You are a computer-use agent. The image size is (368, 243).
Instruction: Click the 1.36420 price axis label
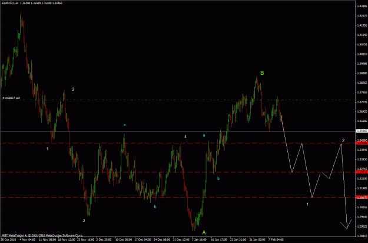click(x=362, y=111)
